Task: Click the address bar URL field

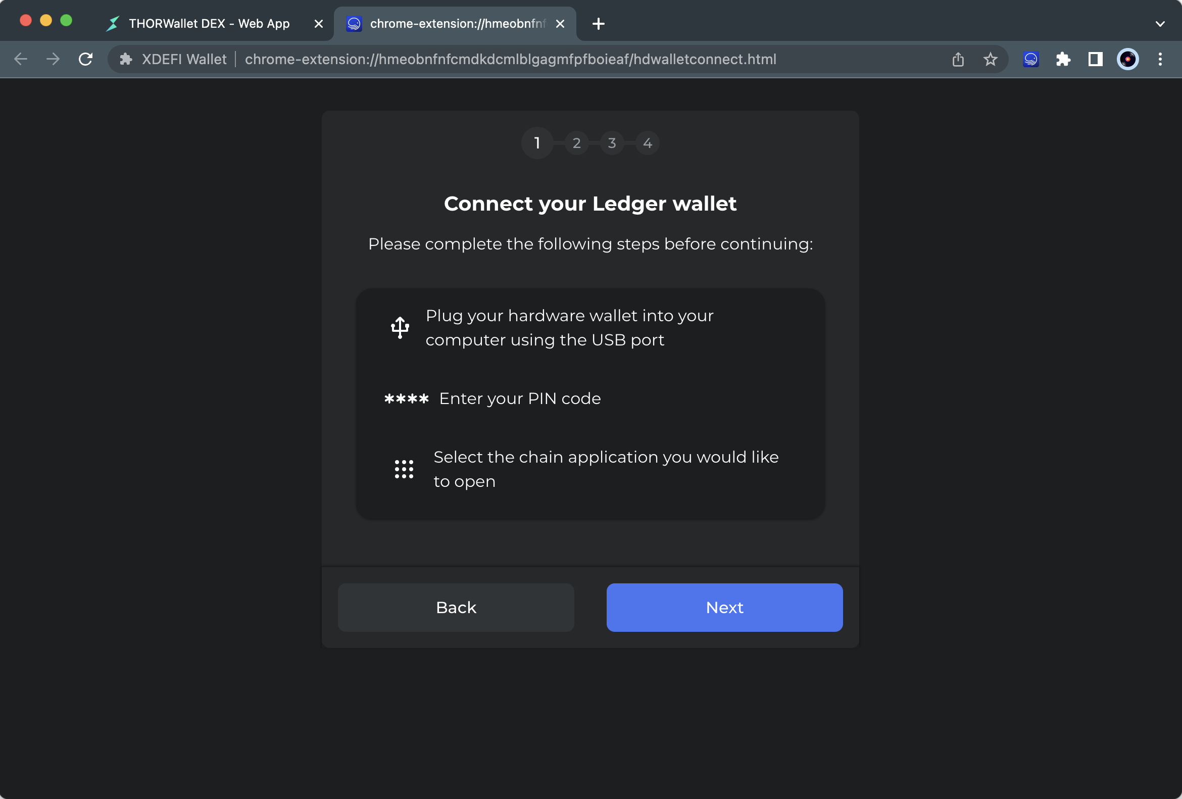Action: pos(510,60)
